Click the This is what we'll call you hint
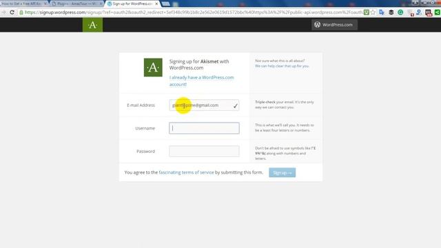441x248 pixels. coord(285,127)
